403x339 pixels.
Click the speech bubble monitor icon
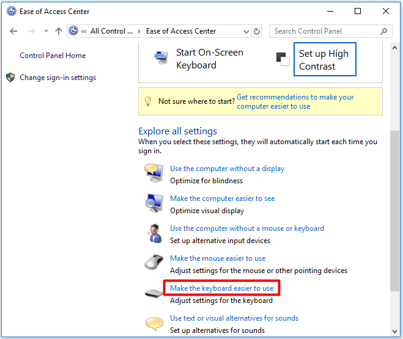pyautogui.click(x=154, y=173)
